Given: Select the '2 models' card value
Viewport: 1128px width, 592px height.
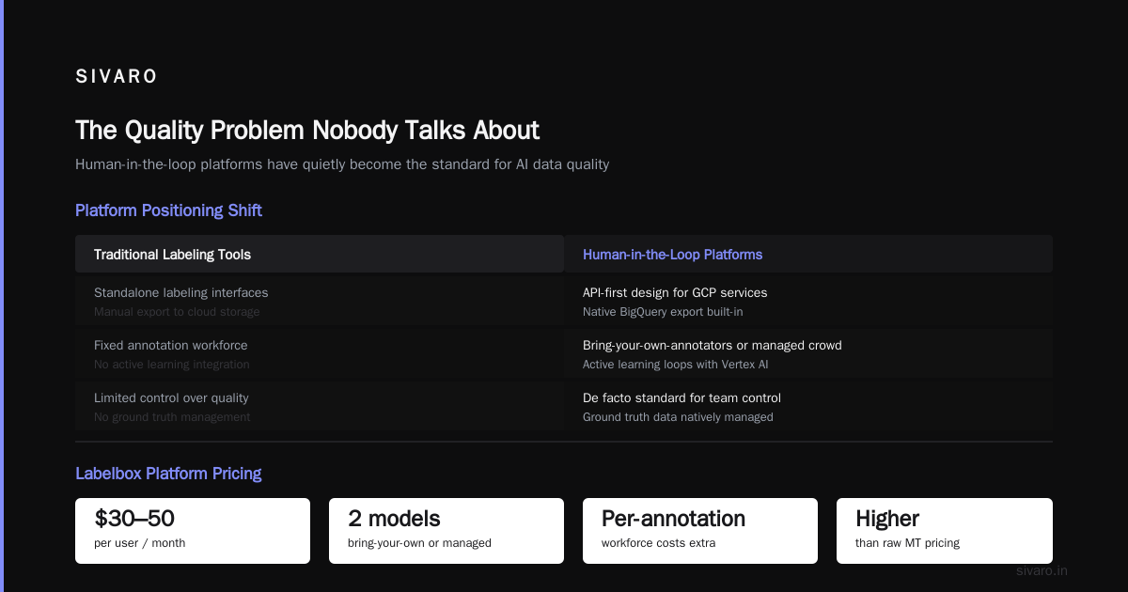Looking at the screenshot, I should coord(394,519).
